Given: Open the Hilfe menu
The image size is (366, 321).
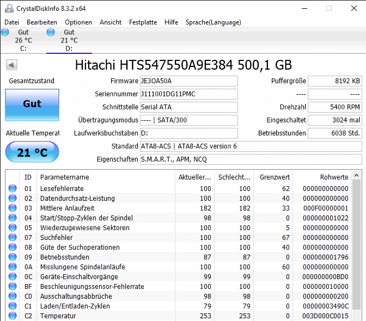Looking at the screenshot, I should [x=171, y=22].
